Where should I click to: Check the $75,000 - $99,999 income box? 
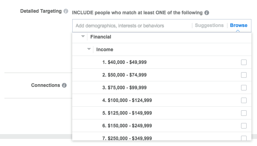click(244, 88)
